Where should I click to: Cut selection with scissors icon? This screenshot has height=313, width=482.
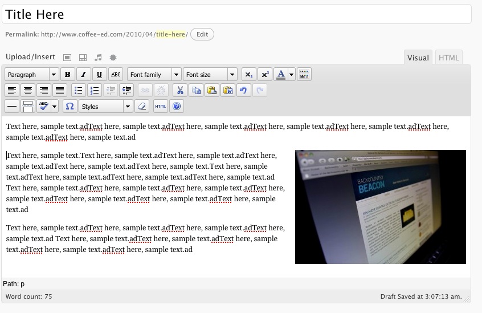point(180,91)
